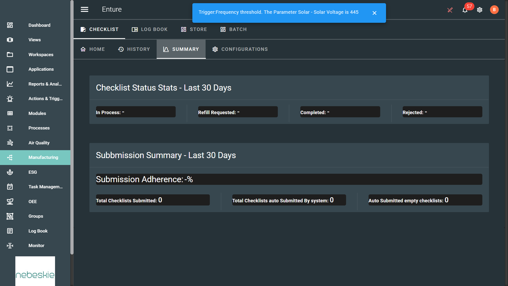Click the ESG leaf icon
508x286 pixels.
10,172
